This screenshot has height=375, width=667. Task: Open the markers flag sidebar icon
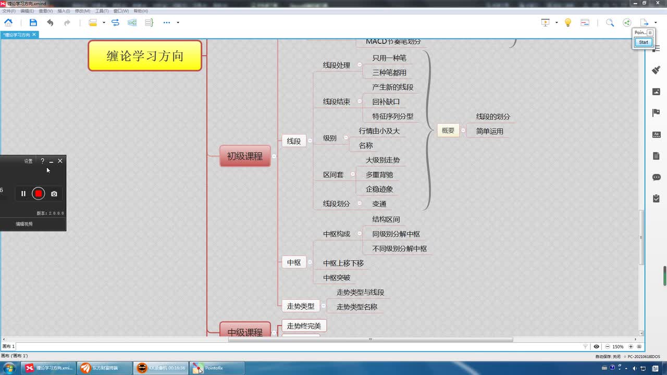pos(657,113)
